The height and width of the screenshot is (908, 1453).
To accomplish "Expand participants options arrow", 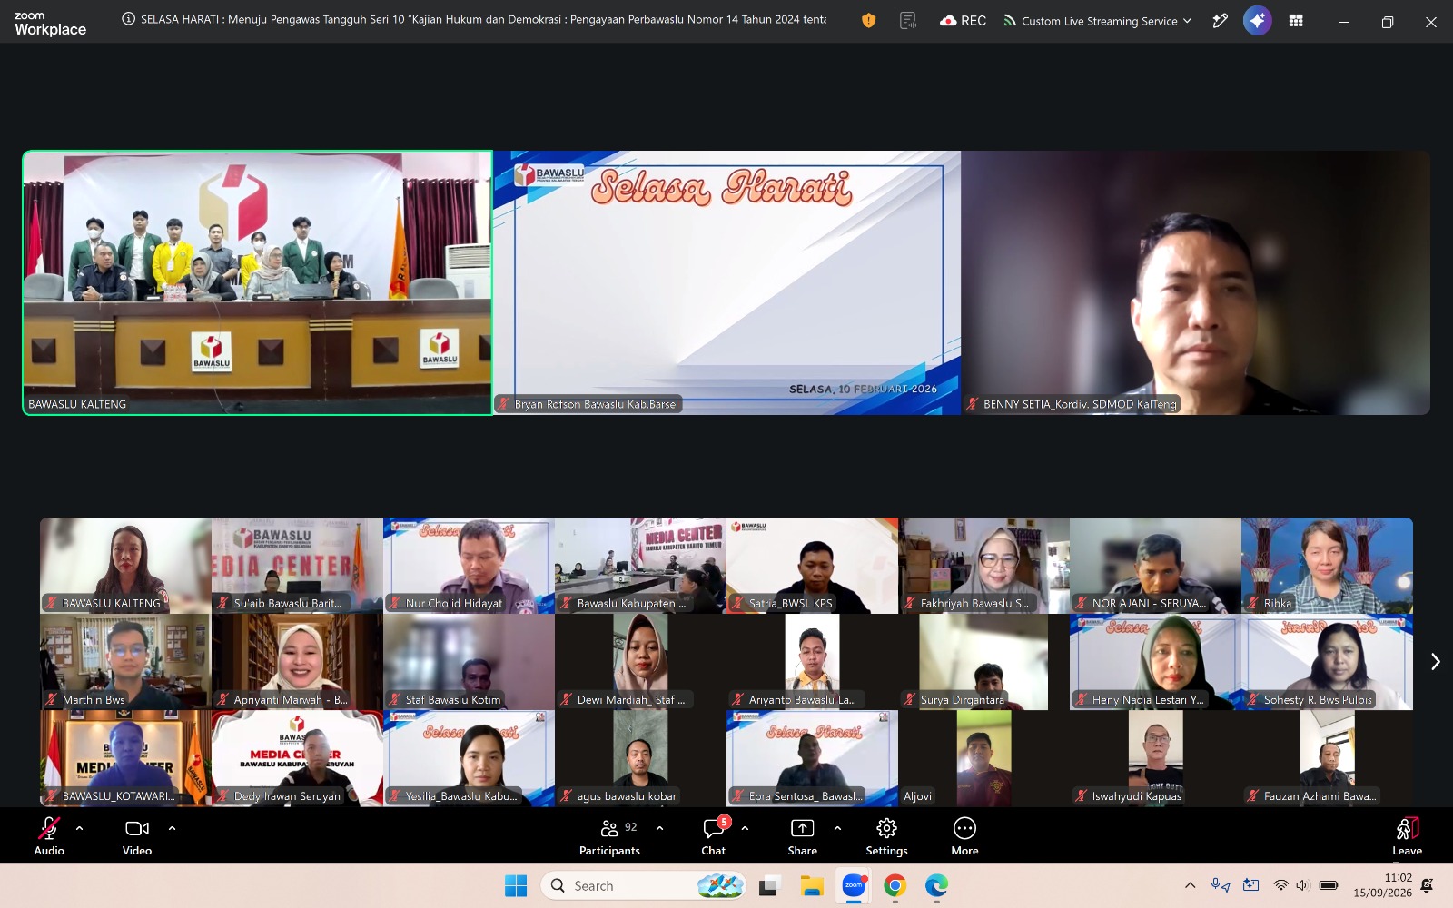I will point(659,828).
